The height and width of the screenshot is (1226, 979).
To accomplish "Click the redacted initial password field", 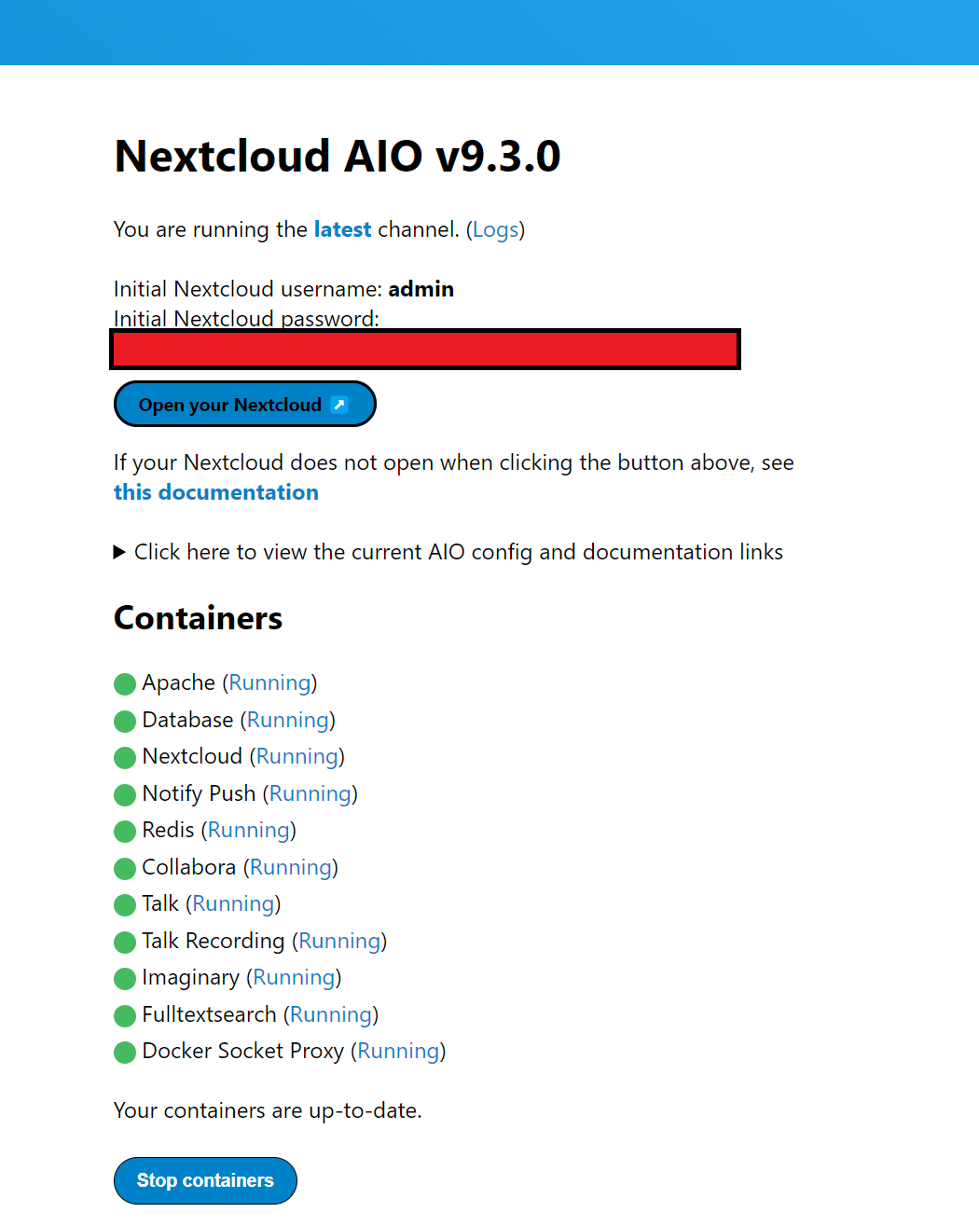I will (x=425, y=349).
